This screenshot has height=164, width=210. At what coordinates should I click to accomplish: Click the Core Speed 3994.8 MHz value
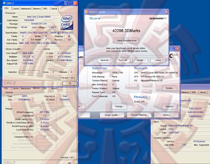28,53
